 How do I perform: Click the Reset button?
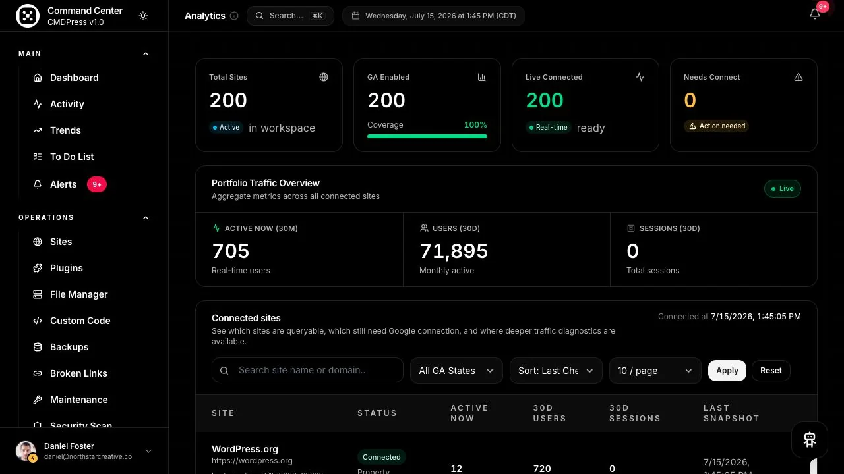(x=771, y=371)
